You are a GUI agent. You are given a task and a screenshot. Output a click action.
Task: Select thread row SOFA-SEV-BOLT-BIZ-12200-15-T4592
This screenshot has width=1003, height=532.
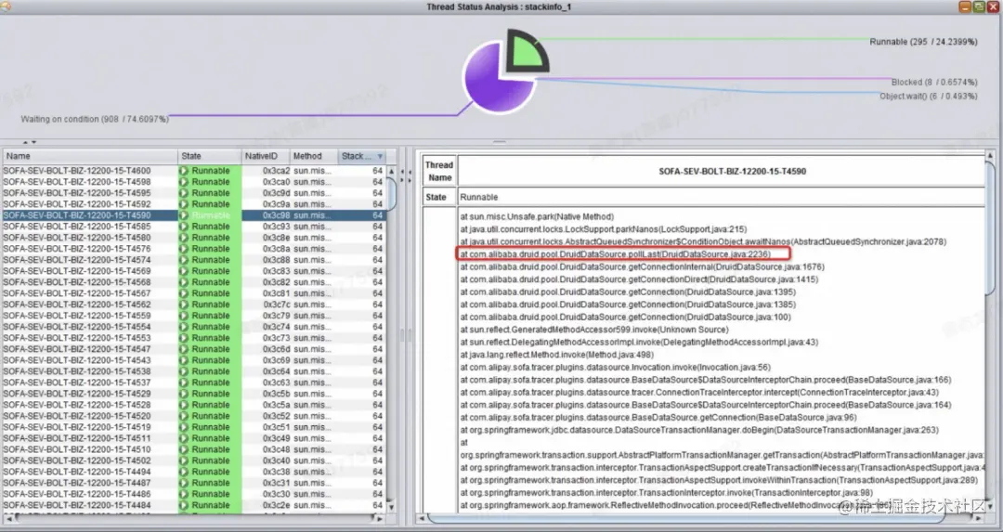pyautogui.click(x=194, y=204)
